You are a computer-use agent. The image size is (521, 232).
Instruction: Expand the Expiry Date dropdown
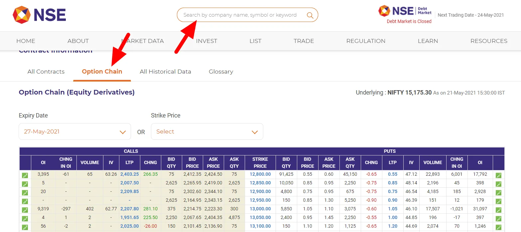tap(75, 132)
